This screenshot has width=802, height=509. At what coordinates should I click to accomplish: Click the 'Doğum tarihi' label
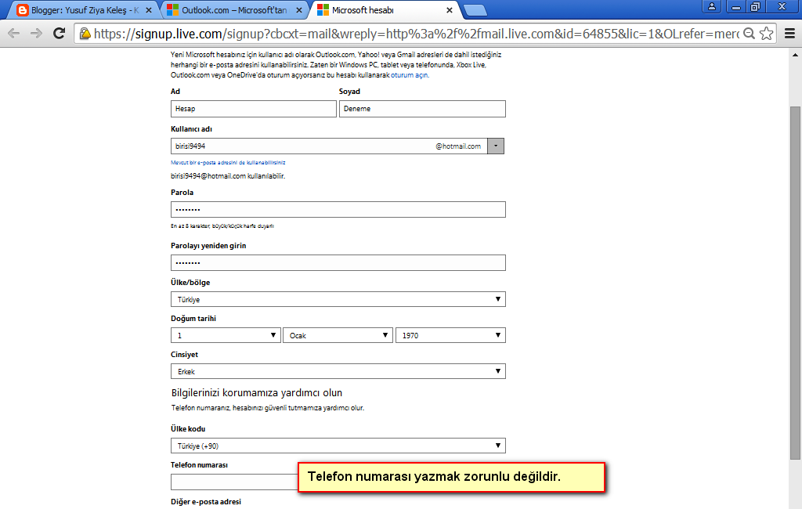(193, 319)
